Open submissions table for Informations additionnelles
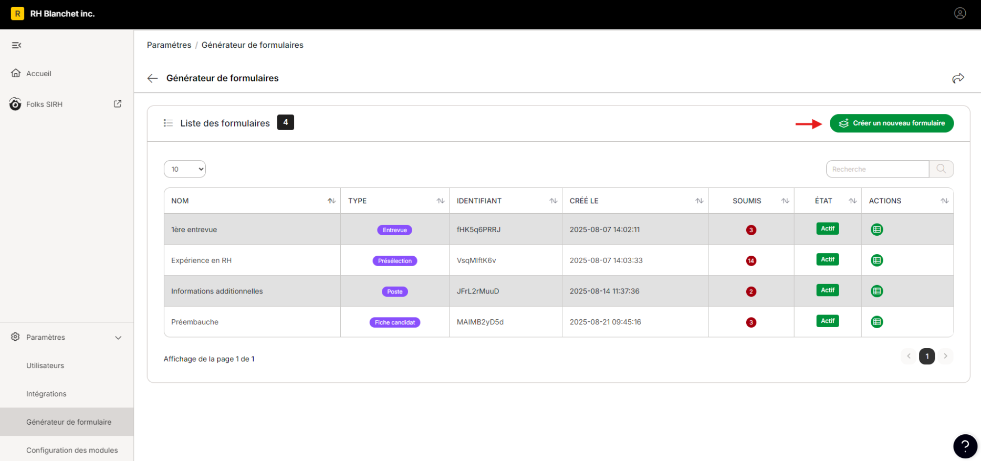Screen dimensions: 981x461 876,291
